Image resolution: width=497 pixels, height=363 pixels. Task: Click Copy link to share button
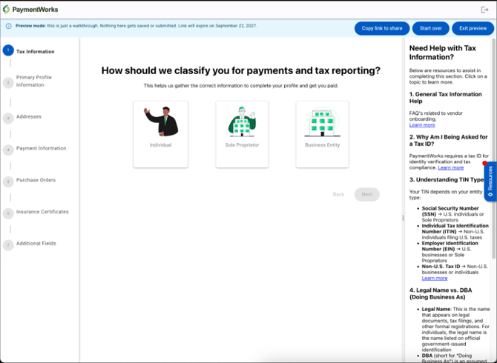pos(382,28)
